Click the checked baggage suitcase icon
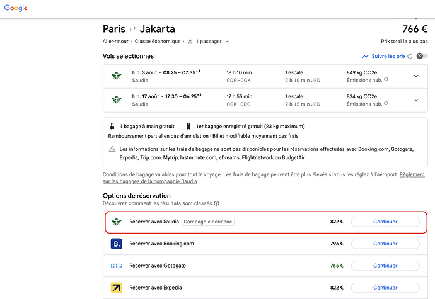 click(188, 127)
